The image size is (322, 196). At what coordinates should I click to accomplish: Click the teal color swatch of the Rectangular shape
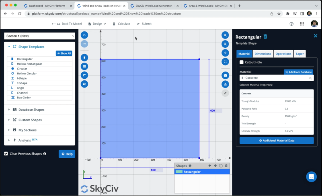tap(179, 172)
